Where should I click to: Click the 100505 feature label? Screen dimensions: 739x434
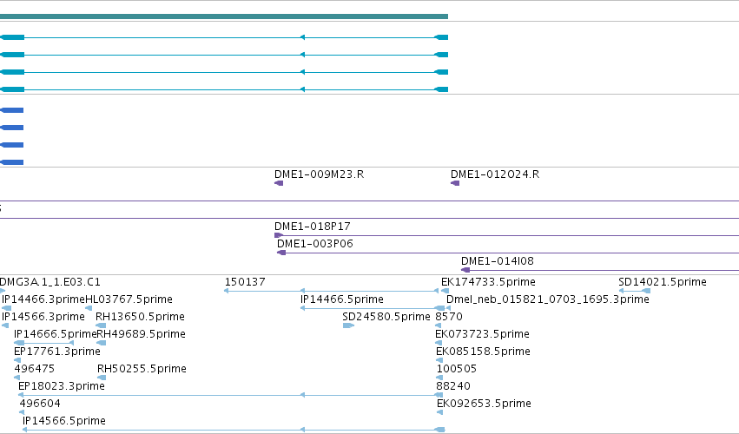coord(456,369)
